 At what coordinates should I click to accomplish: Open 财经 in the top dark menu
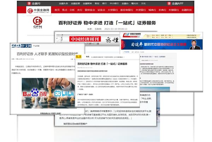(97, 4)
